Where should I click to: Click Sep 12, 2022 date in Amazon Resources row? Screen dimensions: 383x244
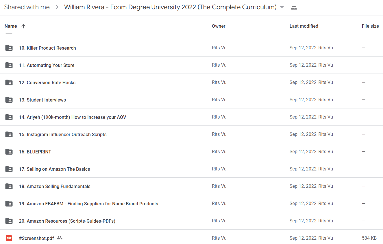click(303, 221)
